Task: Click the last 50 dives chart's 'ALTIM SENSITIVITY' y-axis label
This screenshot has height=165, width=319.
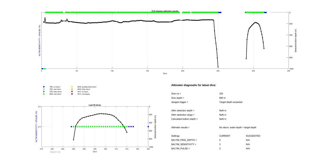Action: (x=36, y=127)
